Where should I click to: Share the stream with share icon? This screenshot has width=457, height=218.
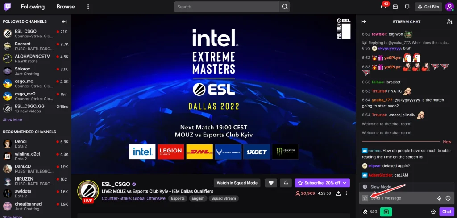pos(338,193)
